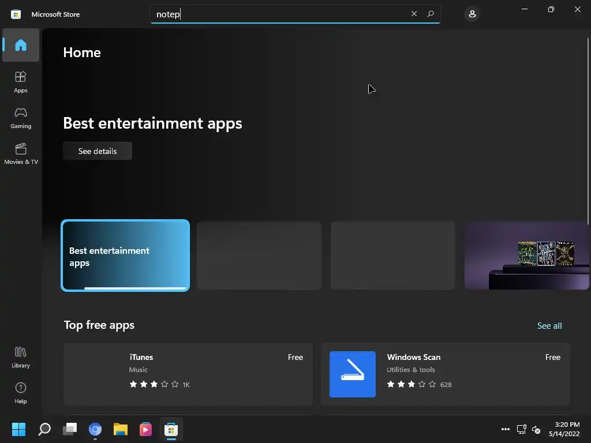The height and width of the screenshot is (443, 591).
Task: Click Windows Scan rating count 628
Action: coord(446,385)
